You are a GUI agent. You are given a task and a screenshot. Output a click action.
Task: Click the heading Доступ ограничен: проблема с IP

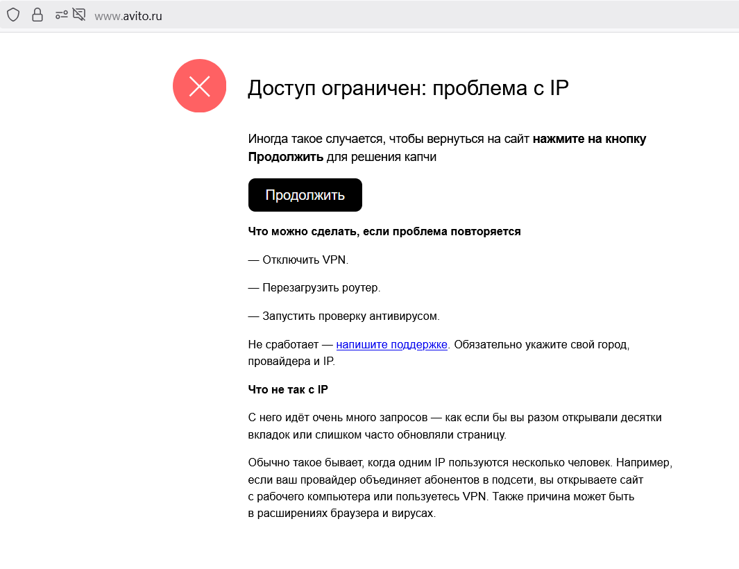click(408, 88)
